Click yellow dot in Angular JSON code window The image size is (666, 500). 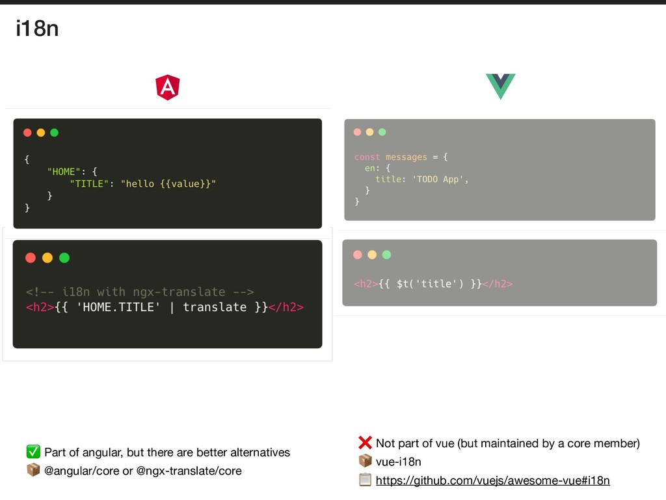[41, 133]
